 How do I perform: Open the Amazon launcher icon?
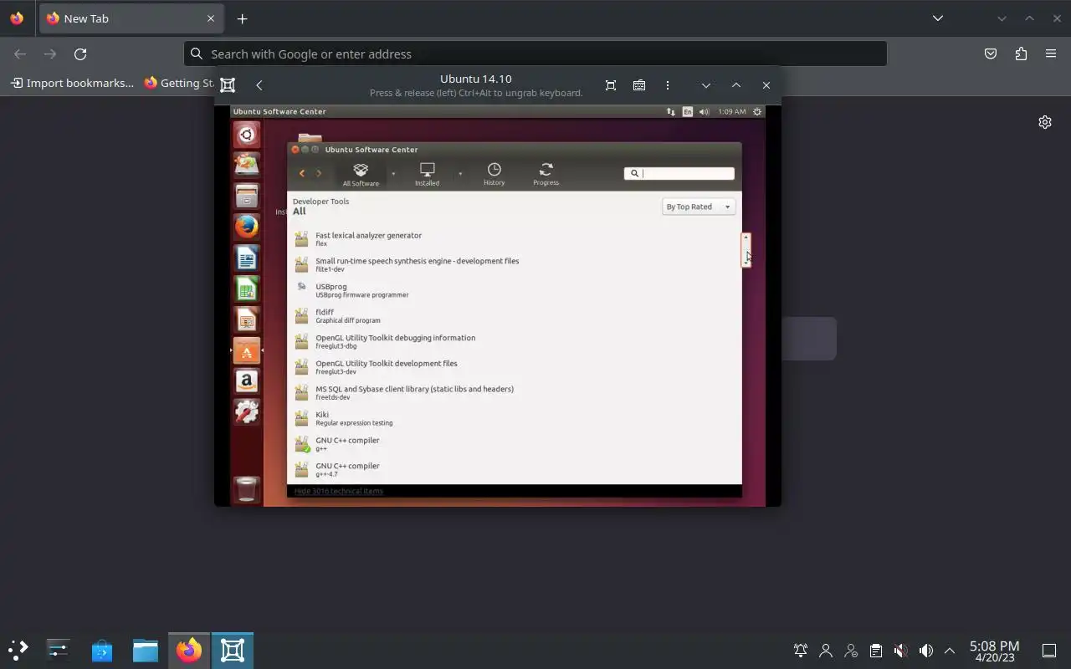pyautogui.click(x=246, y=381)
